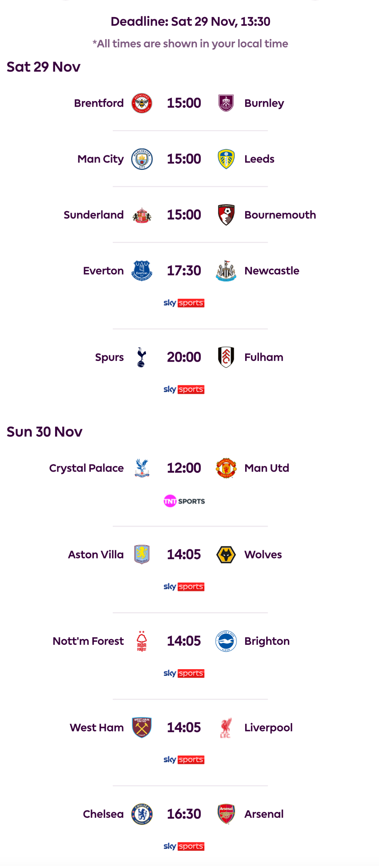
Task: Click the Leeds club badge
Action: 226,159
